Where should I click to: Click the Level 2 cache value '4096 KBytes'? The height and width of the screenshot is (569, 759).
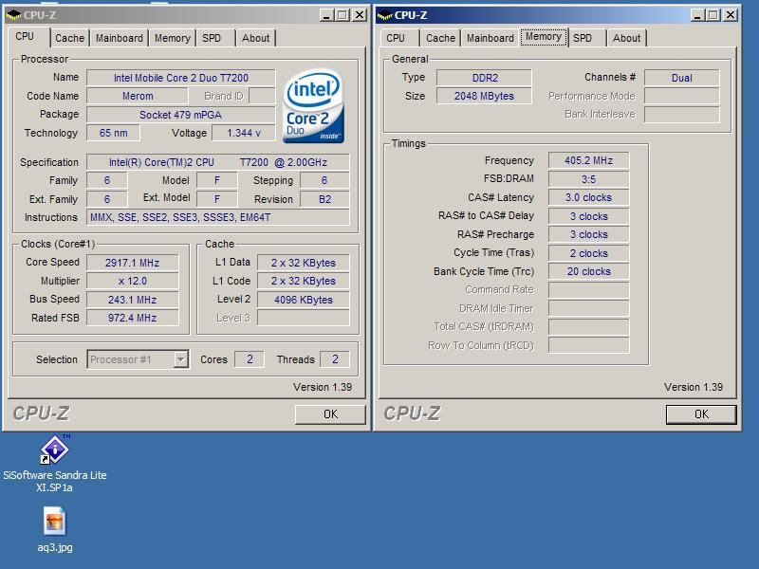pos(304,300)
